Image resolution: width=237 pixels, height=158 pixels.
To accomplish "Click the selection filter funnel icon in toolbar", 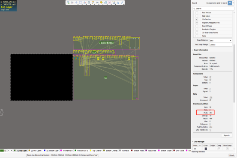I will coord(68,3).
